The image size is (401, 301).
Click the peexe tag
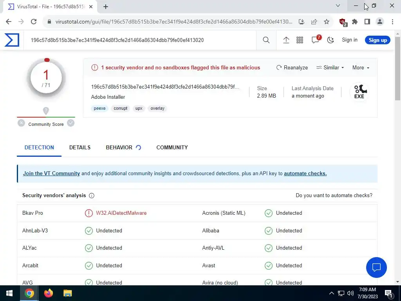(99, 108)
